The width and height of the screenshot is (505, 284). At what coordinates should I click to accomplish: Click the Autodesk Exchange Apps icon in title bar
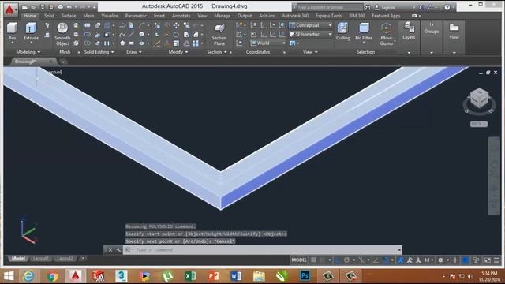(421, 7)
